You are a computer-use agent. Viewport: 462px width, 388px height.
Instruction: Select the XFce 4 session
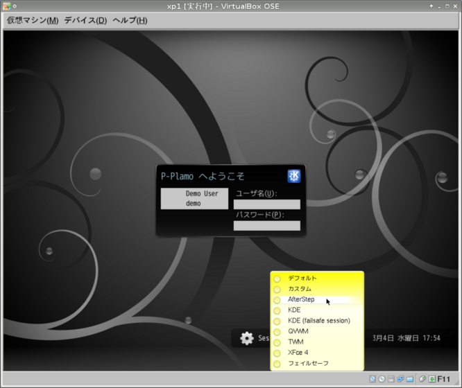317,353
